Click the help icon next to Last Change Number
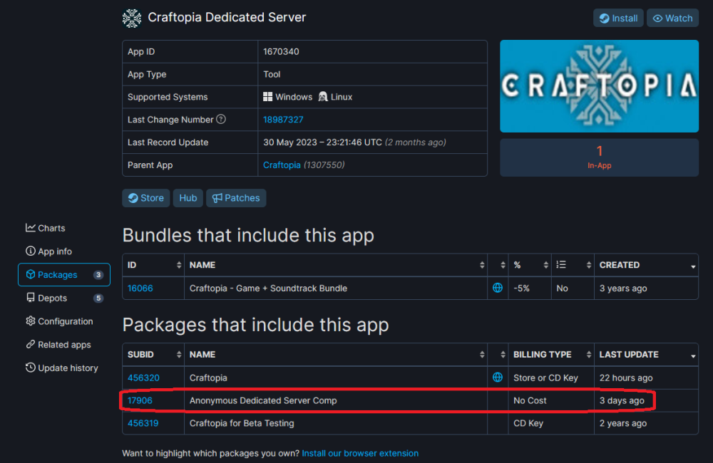This screenshot has width=713, height=463. 221,120
